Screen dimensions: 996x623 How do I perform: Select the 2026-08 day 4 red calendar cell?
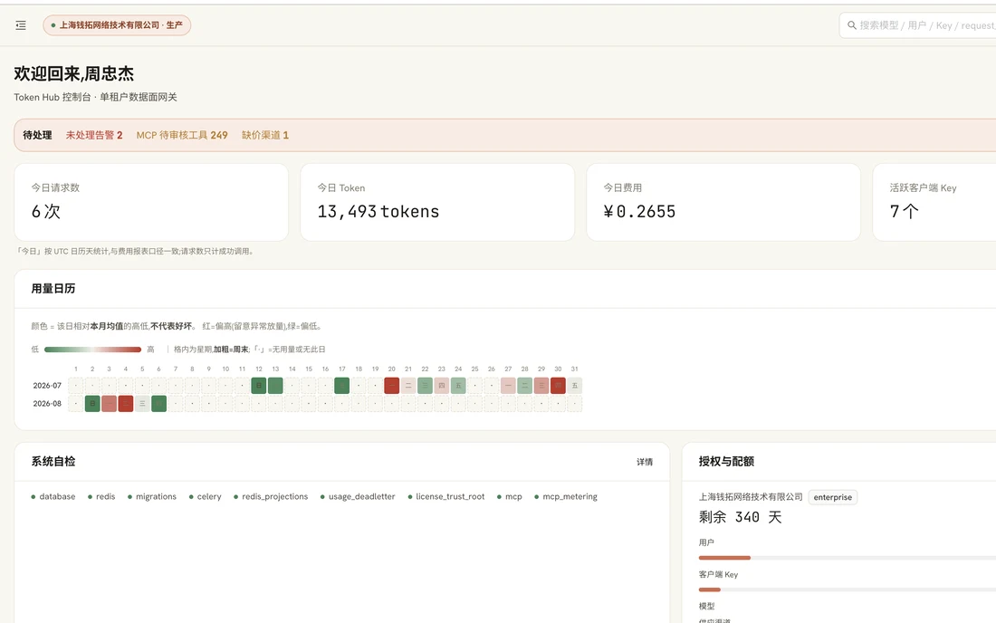(x=126, y=403)
